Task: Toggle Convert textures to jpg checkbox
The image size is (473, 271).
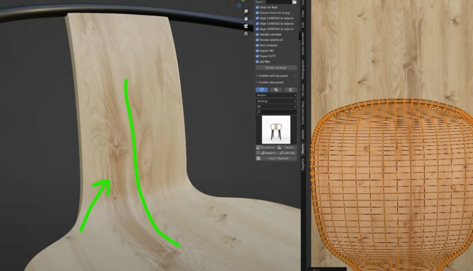Action: point(257,12)
